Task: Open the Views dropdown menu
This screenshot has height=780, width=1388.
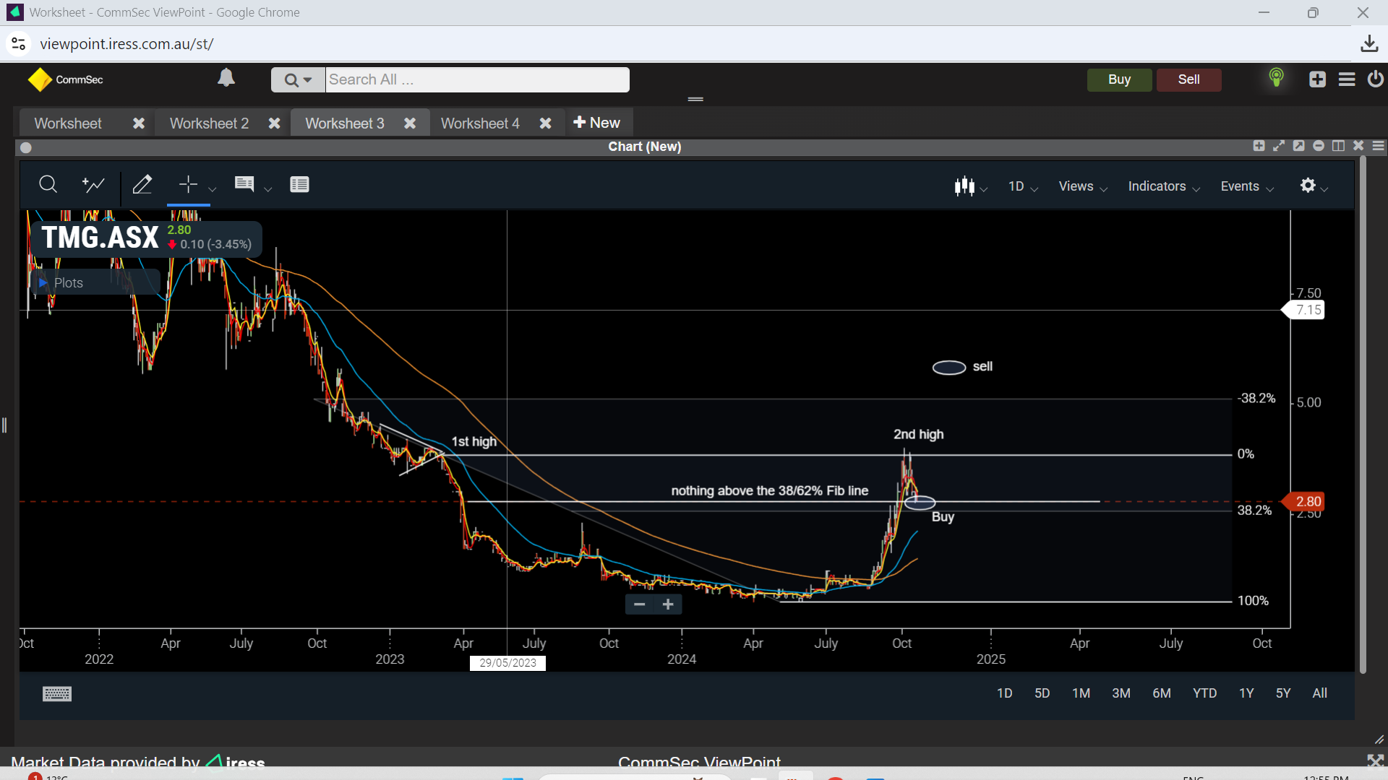Action: pyautogui.click(x=1083, y=186)
